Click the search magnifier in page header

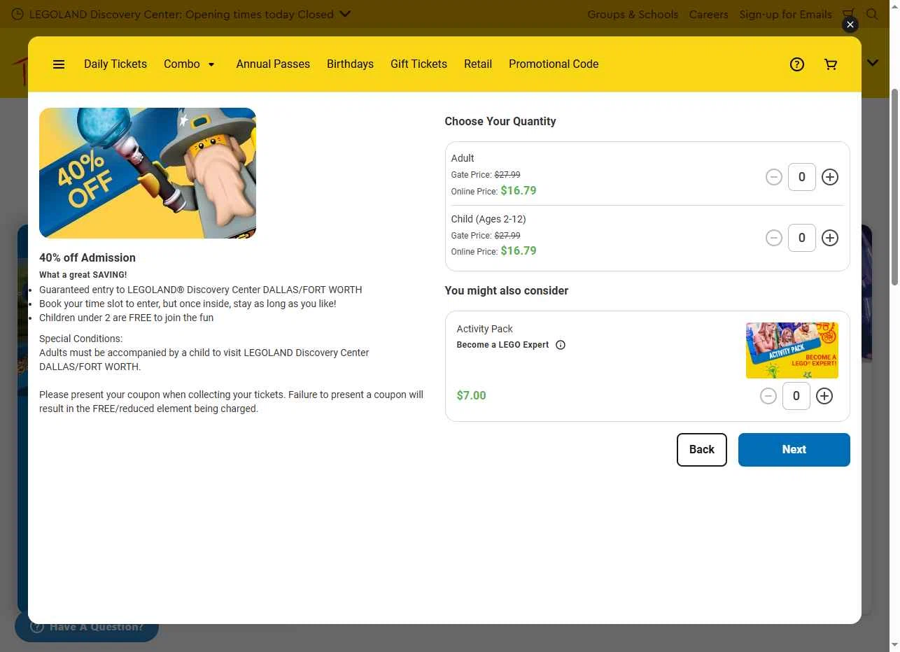(x=872, y=14)
